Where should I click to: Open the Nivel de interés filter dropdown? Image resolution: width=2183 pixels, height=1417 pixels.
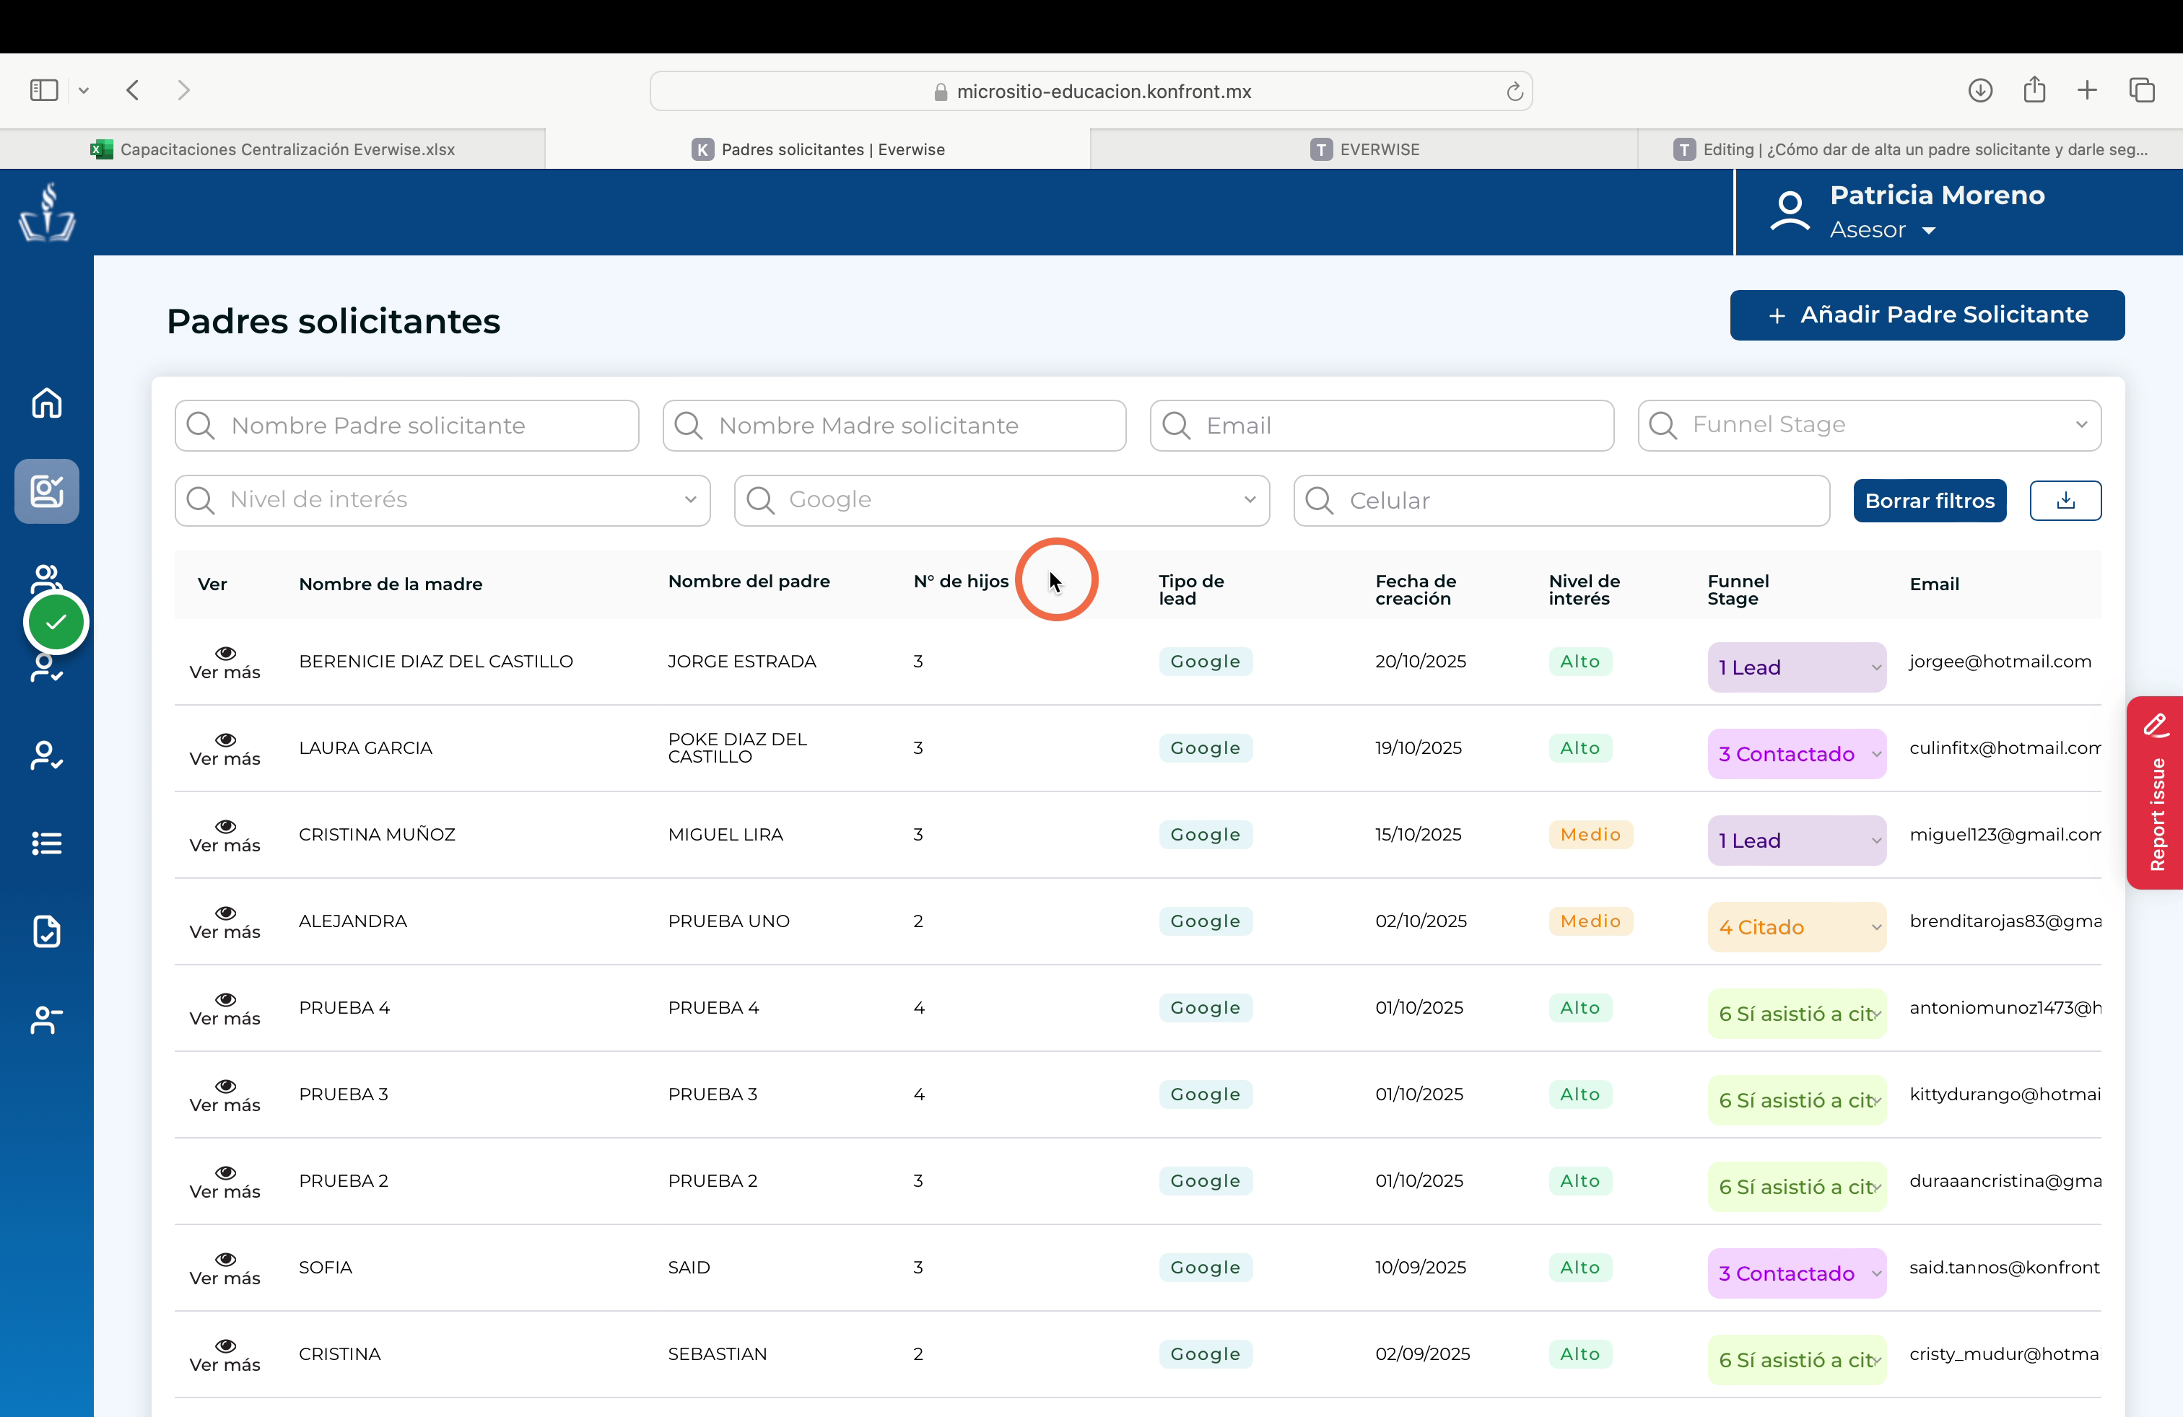pyautogui.click(x=442, y=501)
